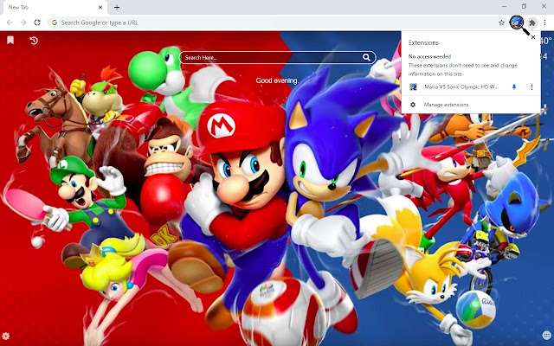Image resolution: width=554 pixels, height=346 pixels.
Task: Click the Extensions popup title
Action: [x=423, y=42]
